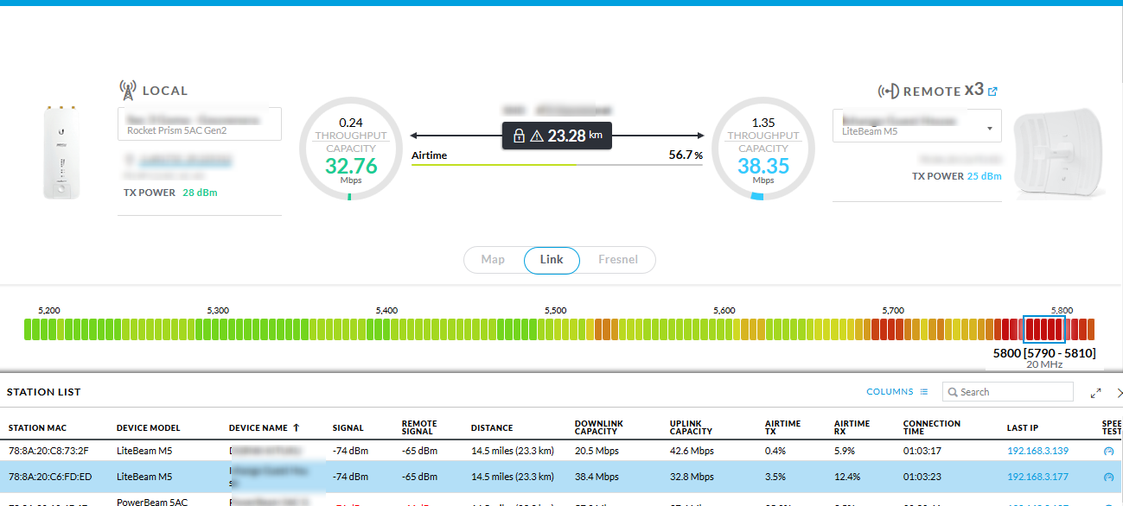Open remote device external link icon
This screenshot has height=506, width=1123.
992,92
